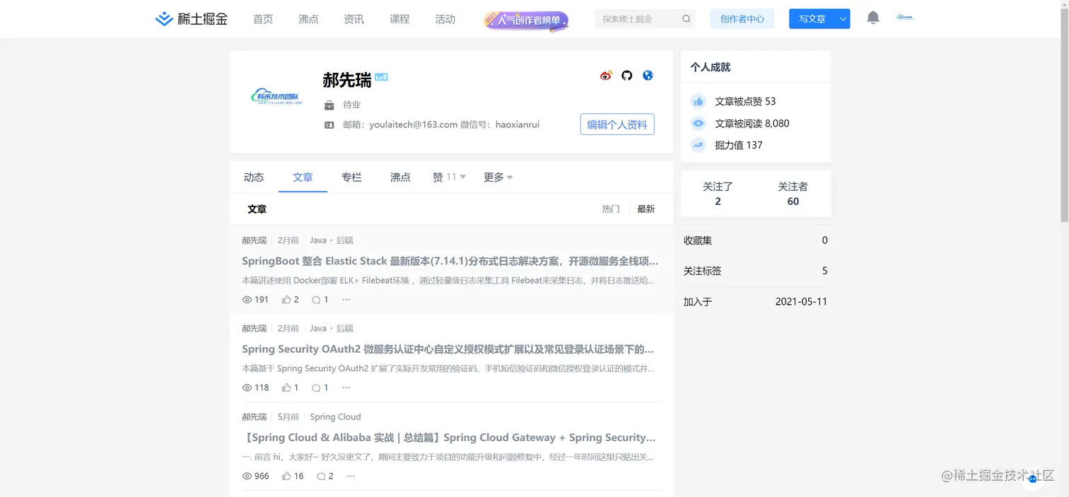
Task: Click the 写文章 button
Action: pyautogui.click(x=812, y=19)
